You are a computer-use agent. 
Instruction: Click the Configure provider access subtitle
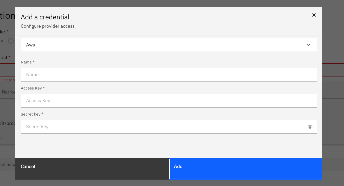(48, 26)
